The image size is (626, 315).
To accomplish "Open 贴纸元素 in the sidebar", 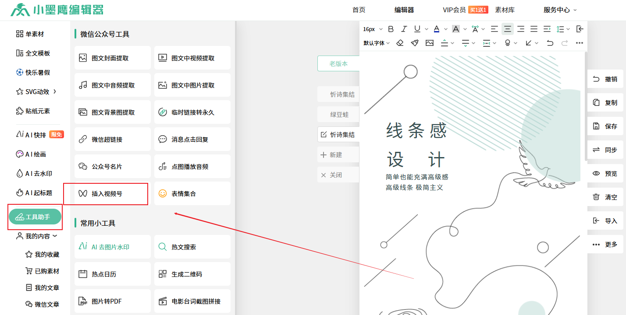I will (x=33, y=111).
